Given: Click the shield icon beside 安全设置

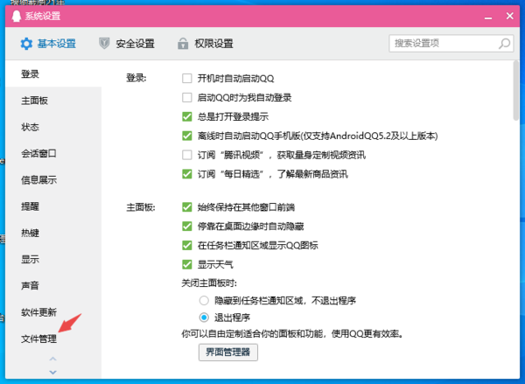Looking at the screenshot, I should pos(104,43).
